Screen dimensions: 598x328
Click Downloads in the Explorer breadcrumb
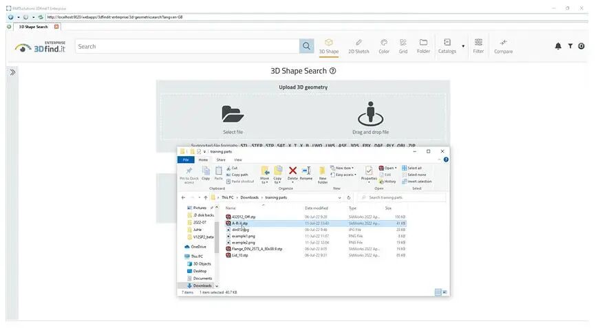coord(249,198)
